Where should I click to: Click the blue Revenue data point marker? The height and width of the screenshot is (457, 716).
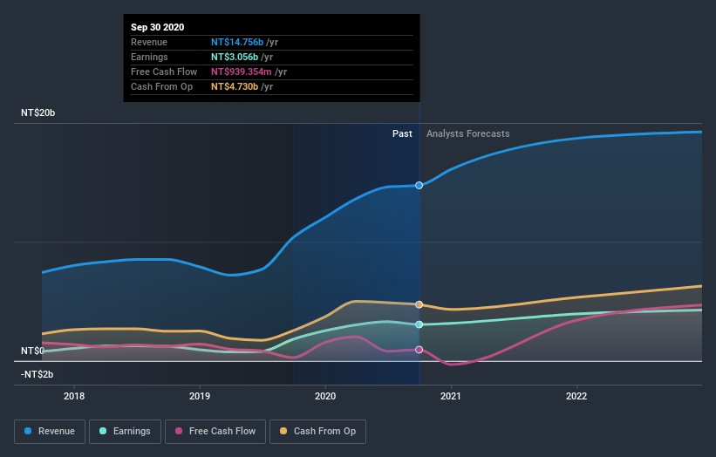(419, 186)
